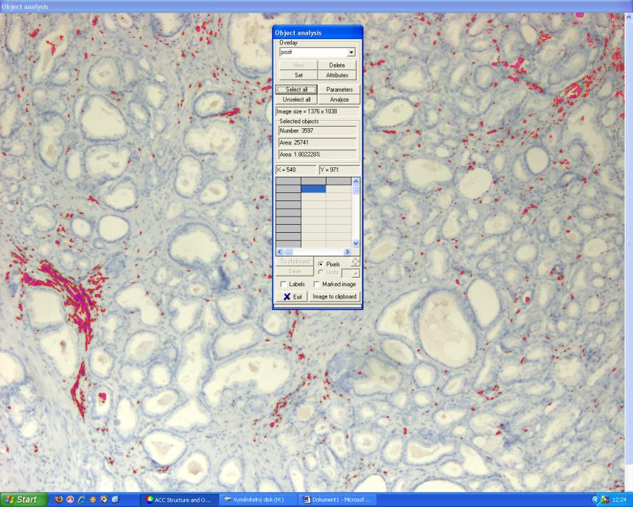
Task: Click the 'Image size = 1376 x 1038' field
Action: [318, 111]
